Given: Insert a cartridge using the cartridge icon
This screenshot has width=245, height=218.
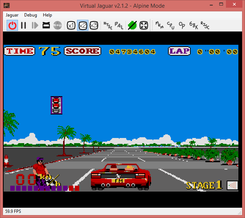Looking at the screenshot, I should point(46,25).
